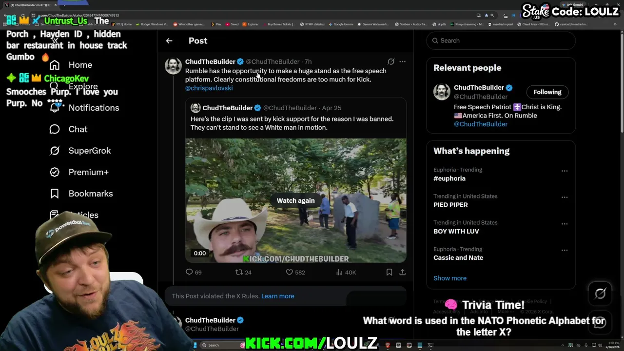Expand trends with Show more
The width and height of the screenshot is (624, 351).
pos(449,278)
